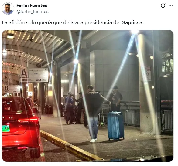This screenshot has height=166, width=178.
Task: Click the display name Ferlin Fuentes
Action: [32, 5]
